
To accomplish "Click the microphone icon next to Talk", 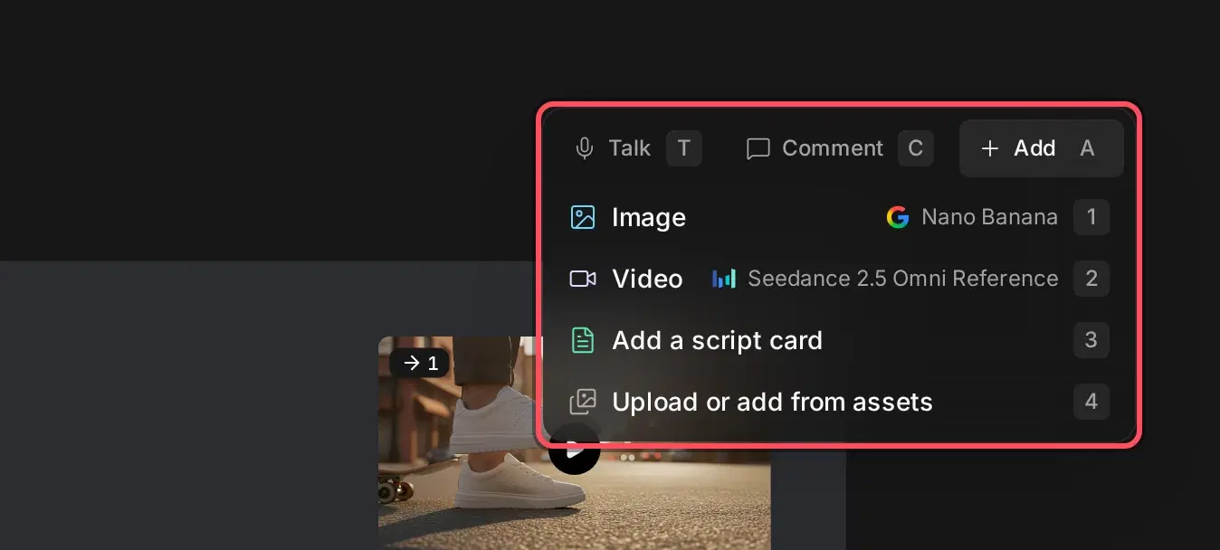I will pyautogui.click(x=585, y=148).
